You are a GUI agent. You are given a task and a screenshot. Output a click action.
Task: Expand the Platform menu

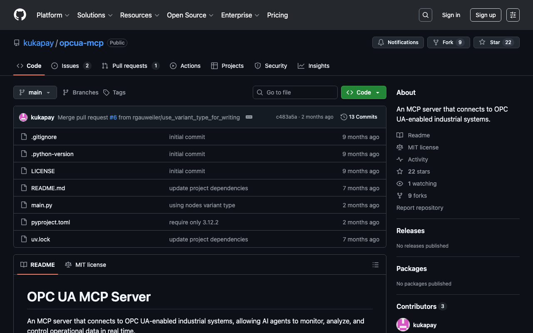pos(52,15)
